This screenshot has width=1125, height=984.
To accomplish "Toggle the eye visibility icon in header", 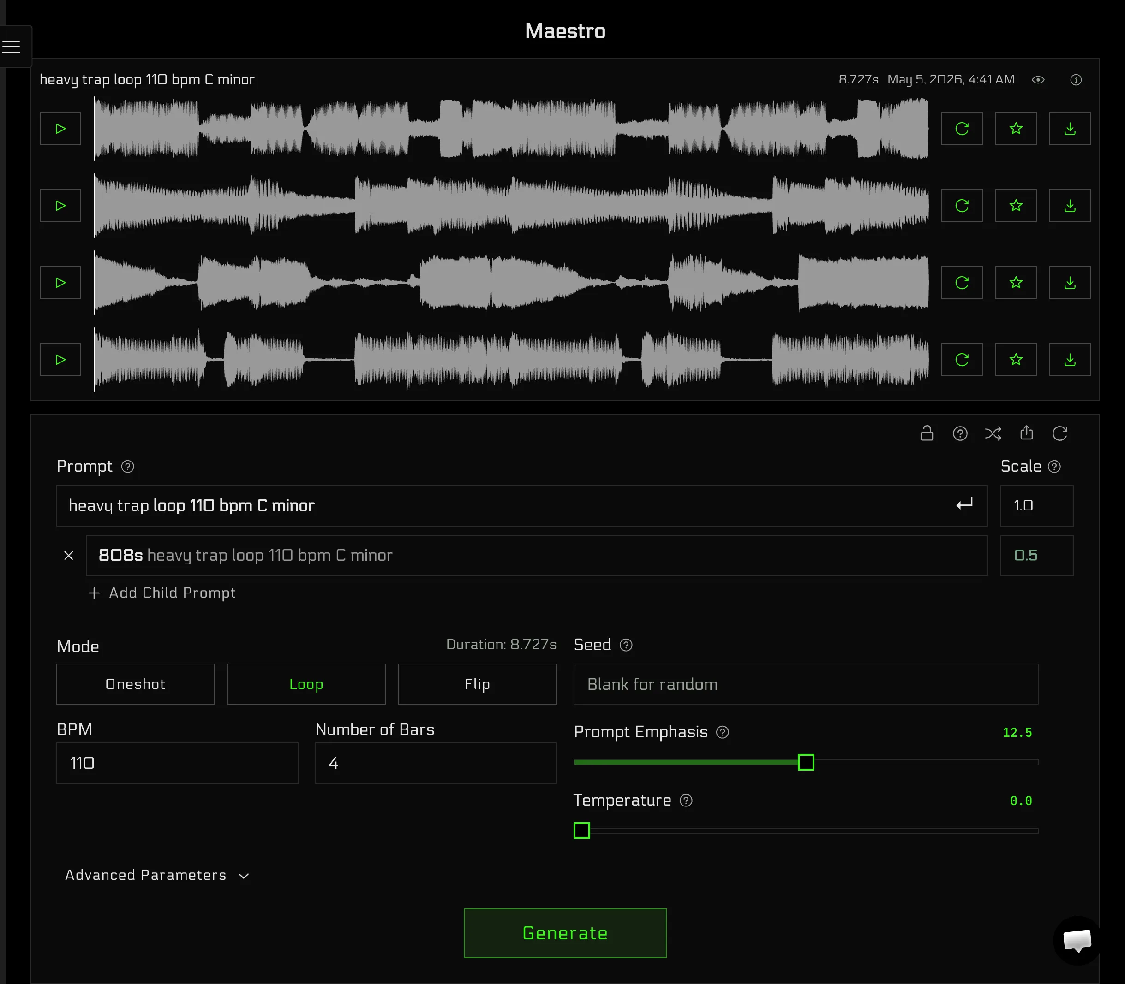I will 1038,80.
